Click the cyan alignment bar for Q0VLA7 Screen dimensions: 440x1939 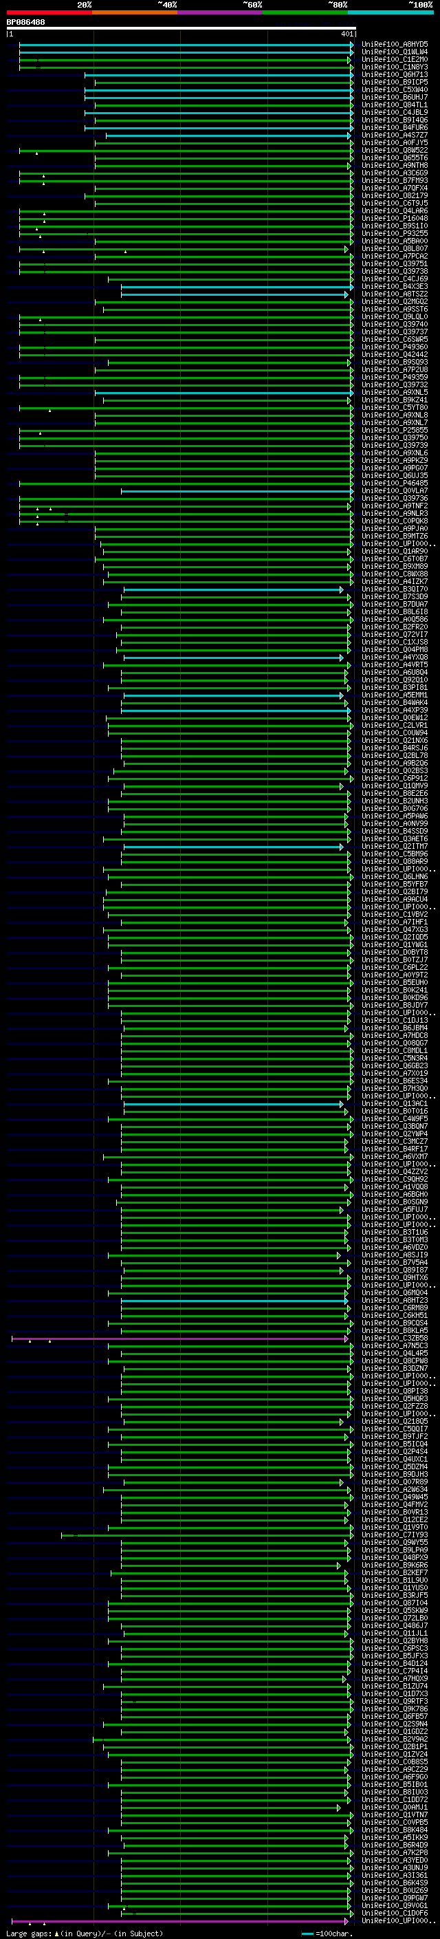pos(237,491)
